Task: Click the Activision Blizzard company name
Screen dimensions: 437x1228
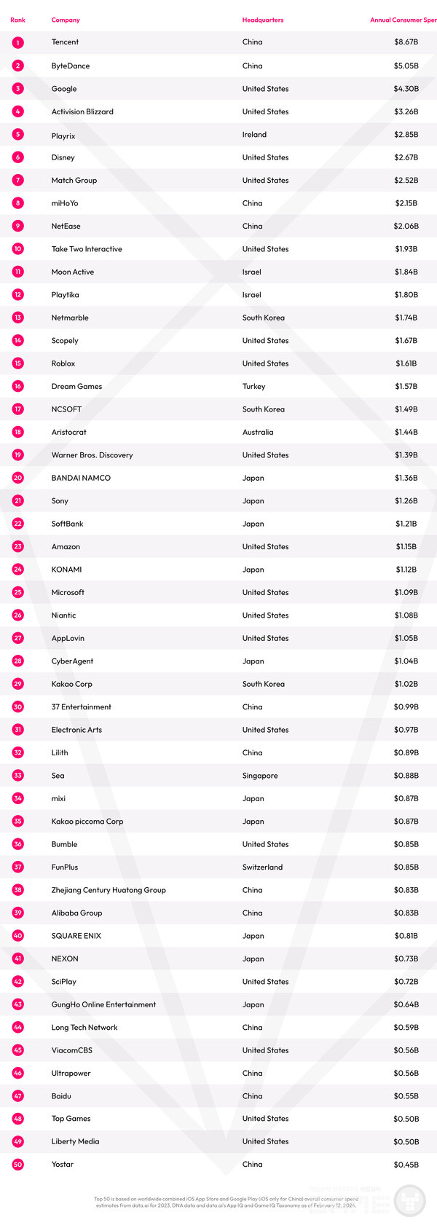Action: [82, 111]
